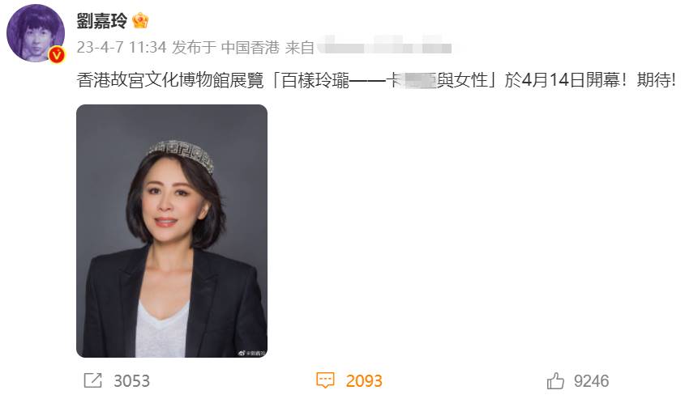Open the orange comment bubble icon
The height and width of the screenshot is (403, 698).
pyautogui.click(x=325, y=381)
